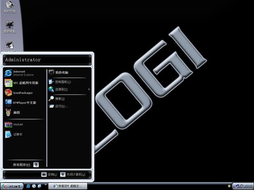Open the network computers tray icon
The width and height of the screenshot is (254, 190).
point(237,186)
